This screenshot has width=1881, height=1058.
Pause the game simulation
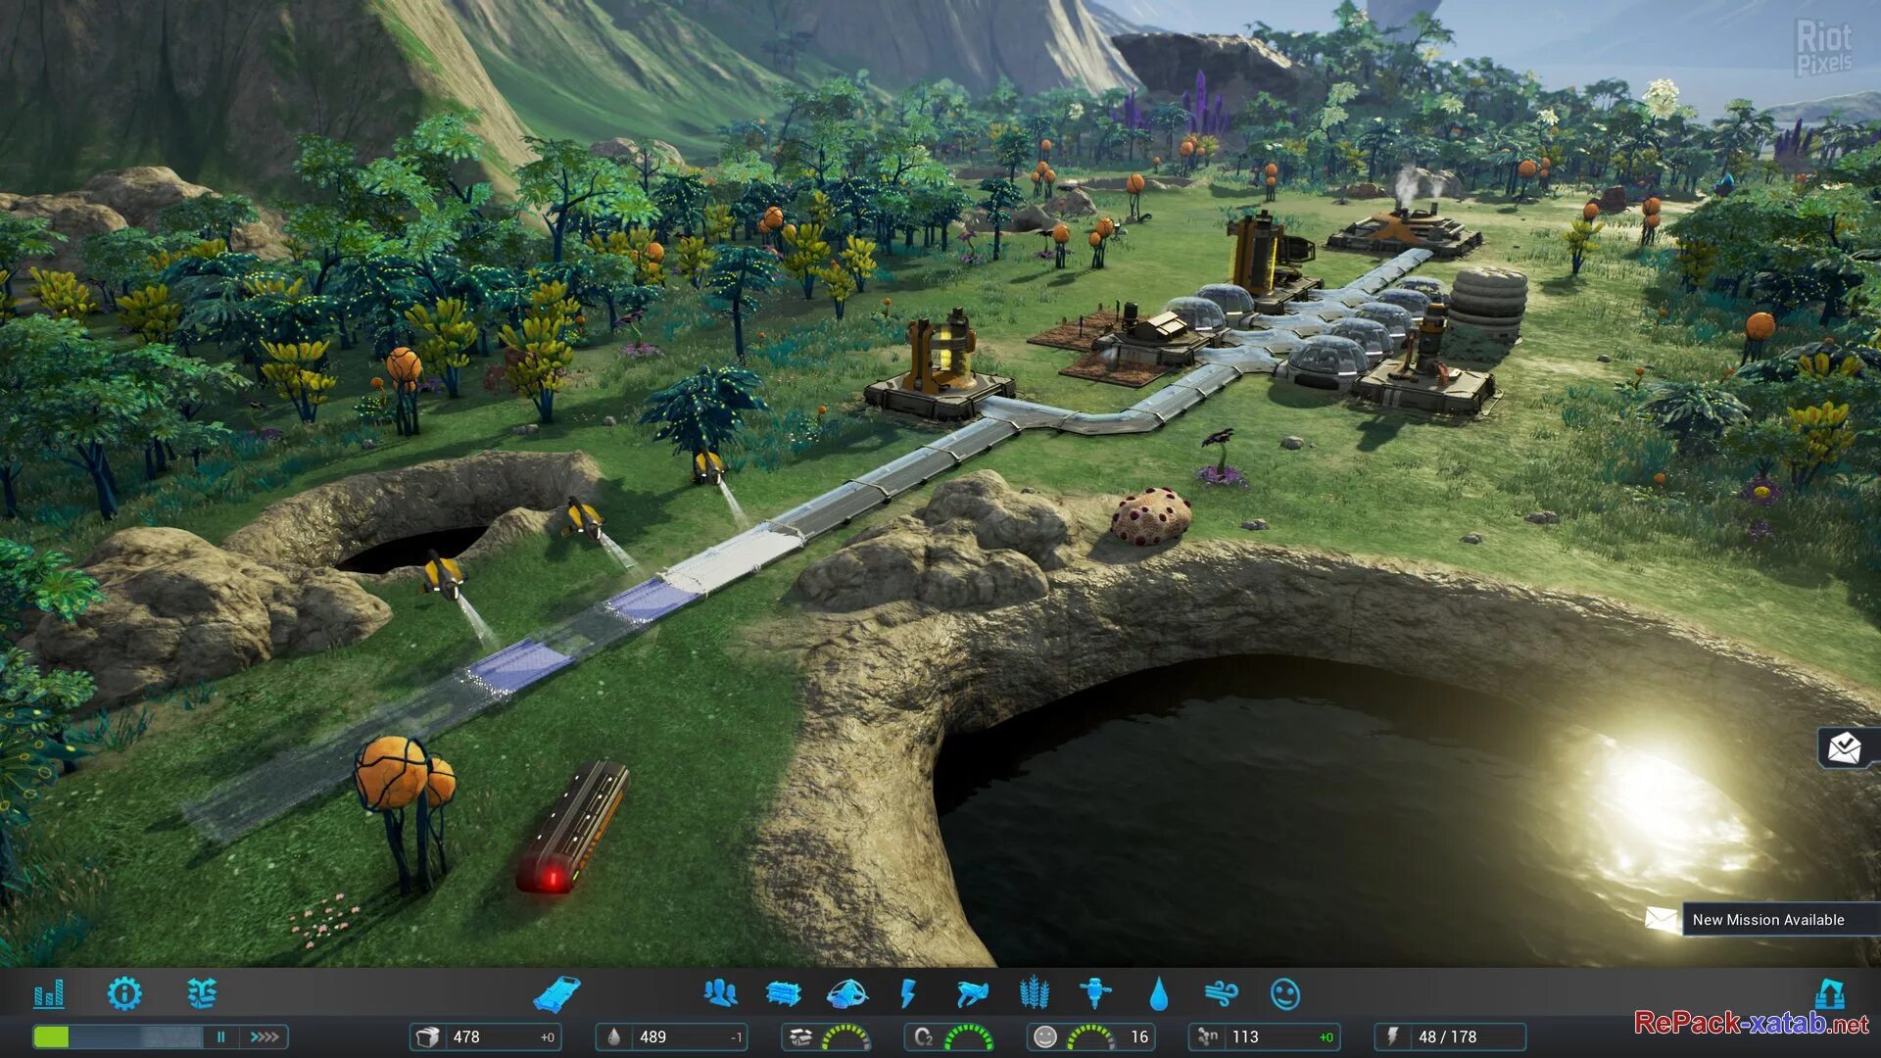point(221,1036)
